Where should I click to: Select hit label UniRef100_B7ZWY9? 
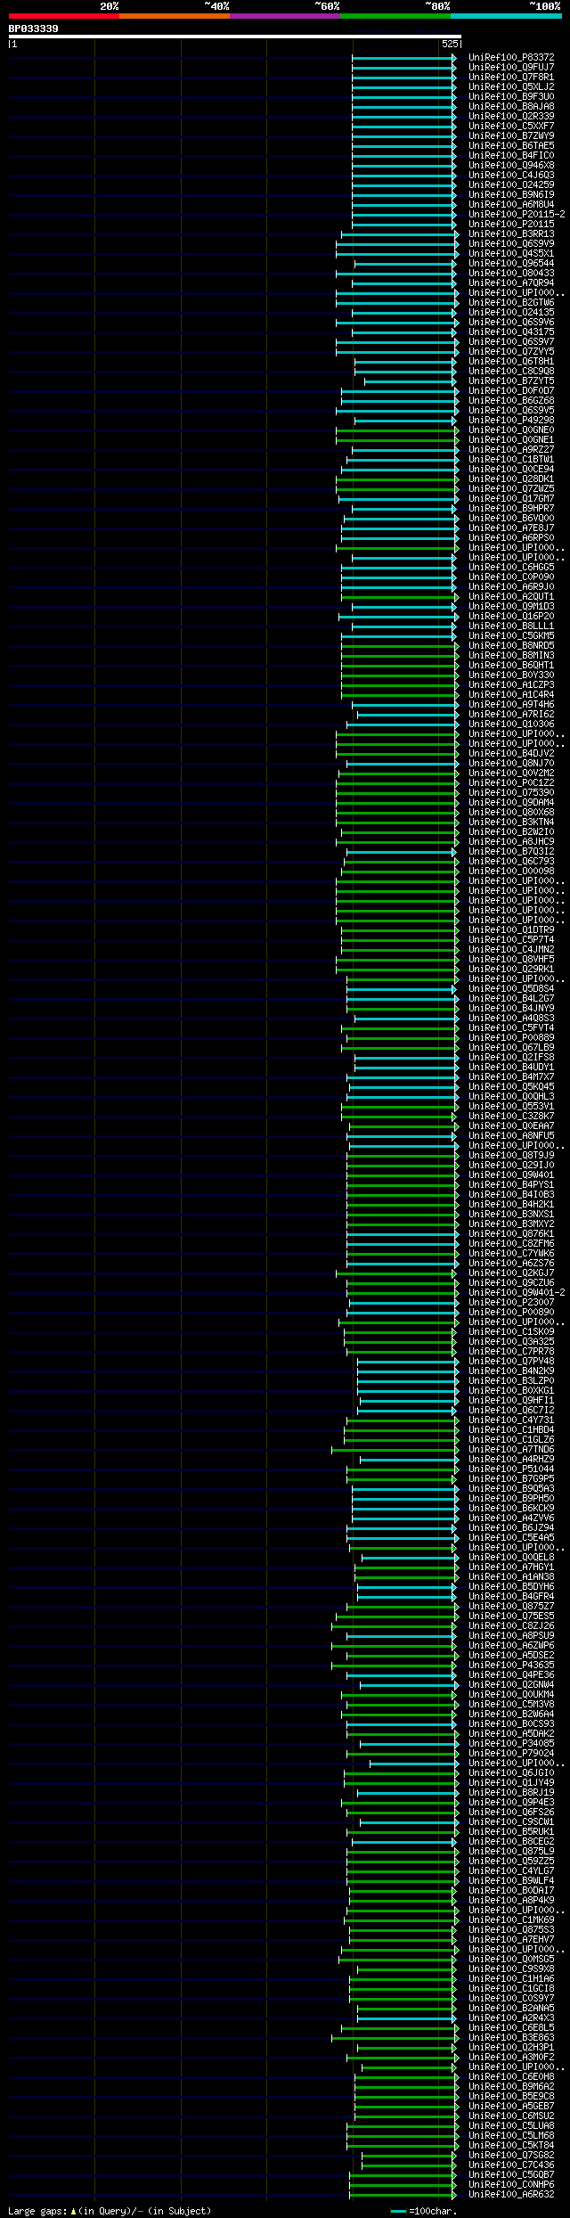tap(511, 135)
